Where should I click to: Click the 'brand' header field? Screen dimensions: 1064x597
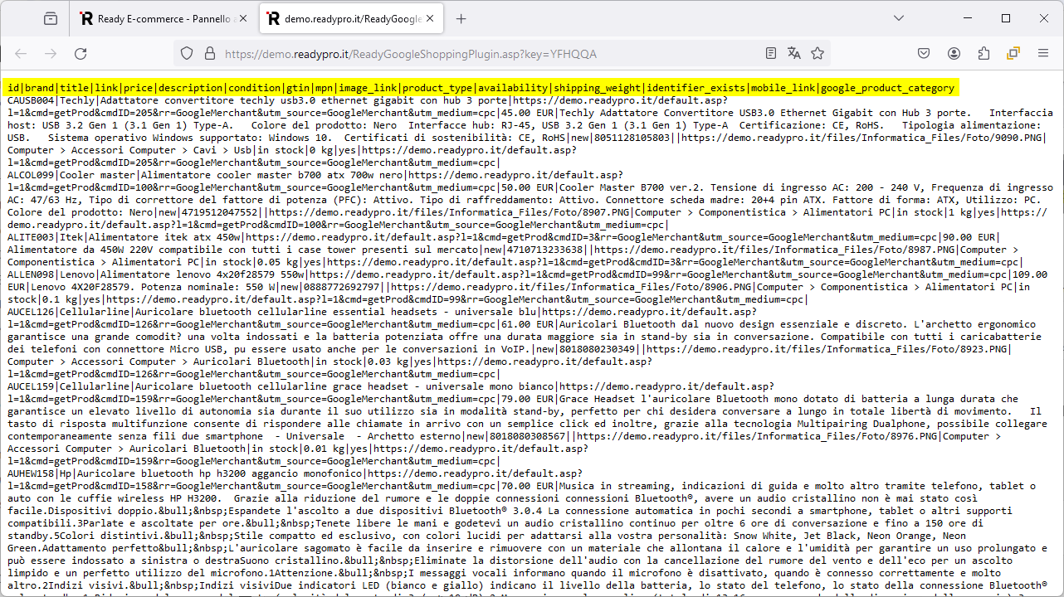(39, 88)
